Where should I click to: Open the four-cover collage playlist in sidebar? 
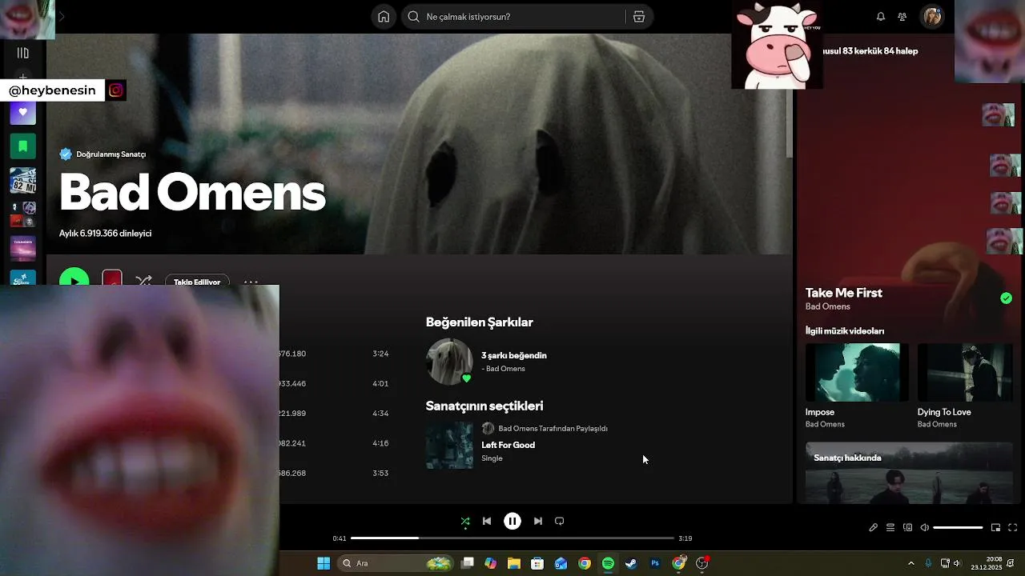[23, 214]
